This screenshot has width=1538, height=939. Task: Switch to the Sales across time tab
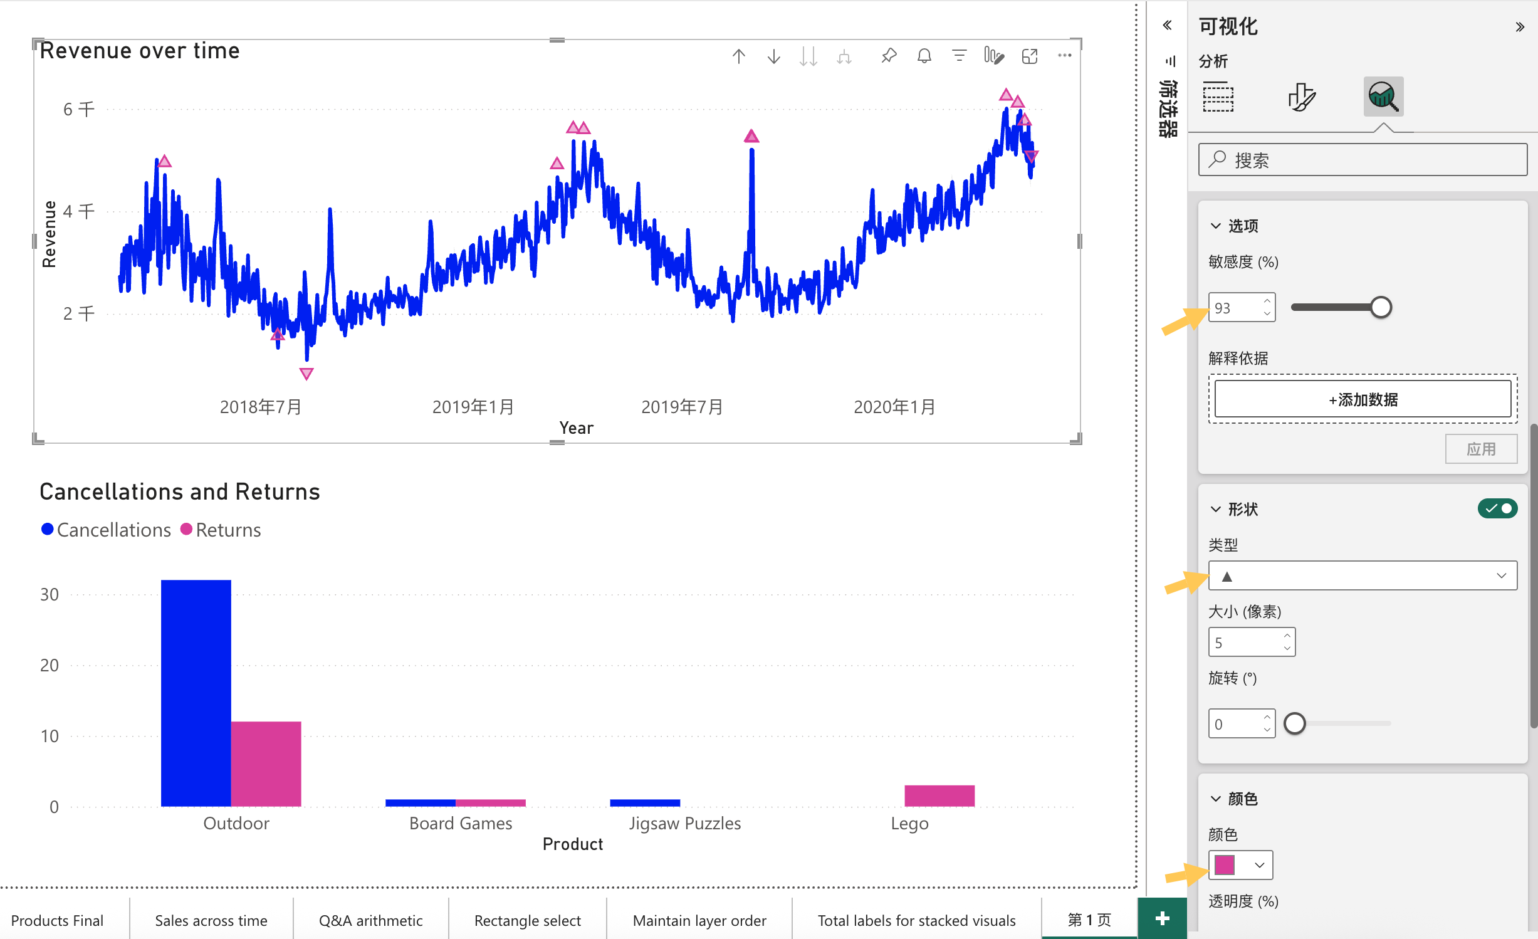(211, 920)
